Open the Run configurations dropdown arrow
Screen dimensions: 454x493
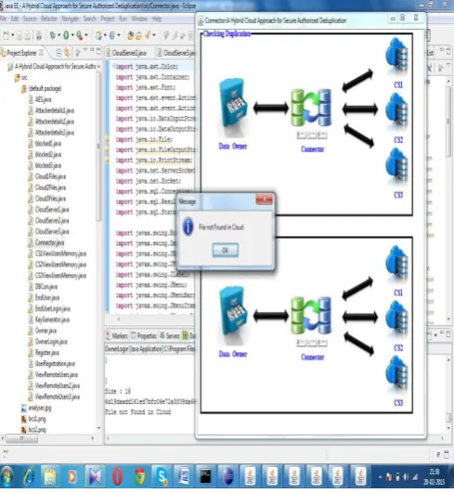(72, 35)
